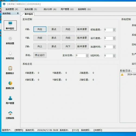Click the system time 2024/04/12 in status bar
Screen dimensions: 136x136
[x=48, y=130]
